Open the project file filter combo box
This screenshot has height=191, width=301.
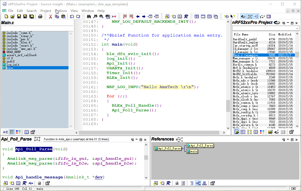pos(266,28)
